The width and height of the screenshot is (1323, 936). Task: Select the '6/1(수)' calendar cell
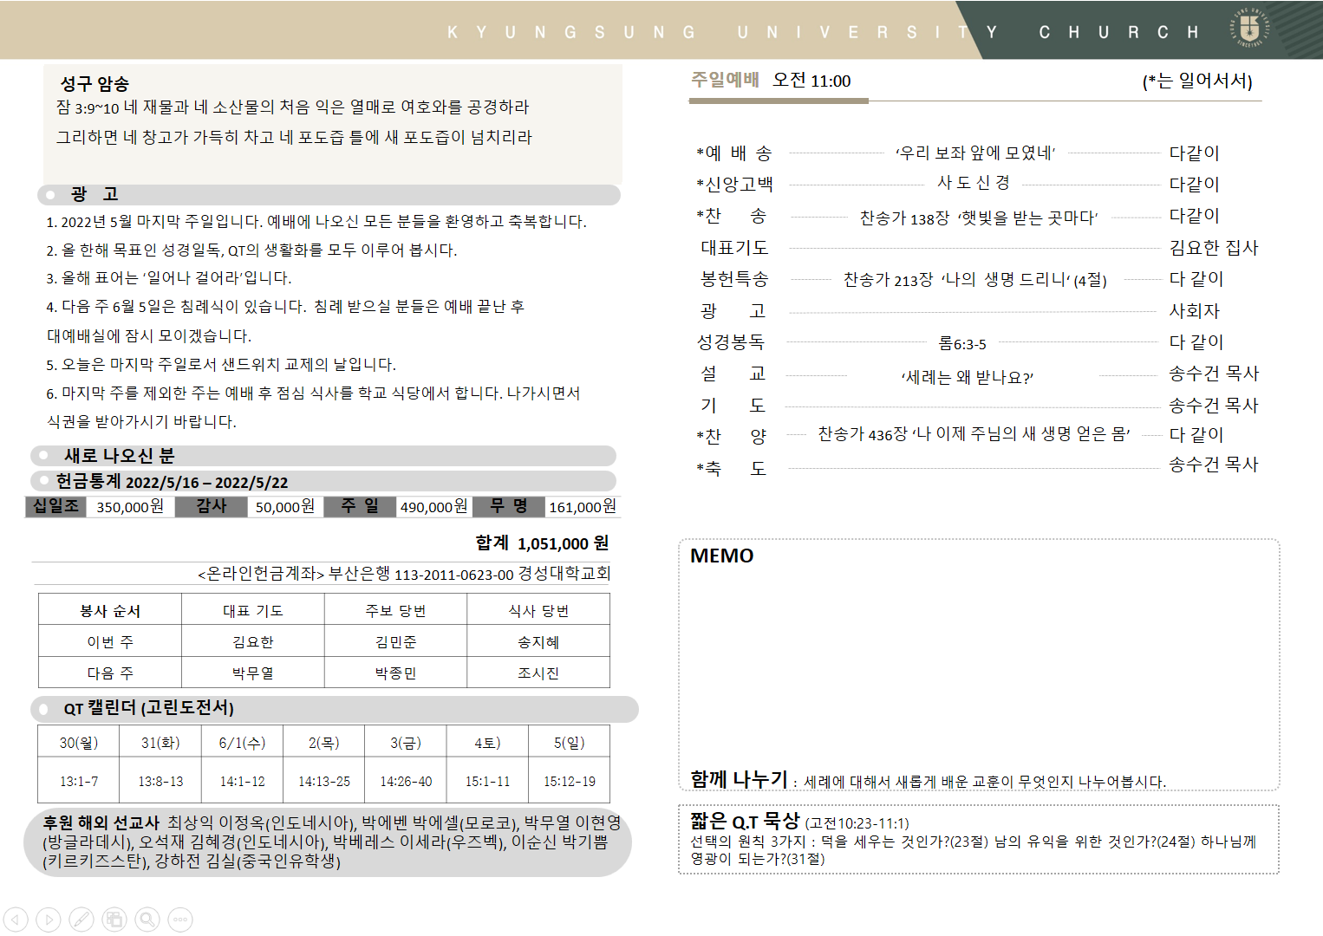click(242, 743)
